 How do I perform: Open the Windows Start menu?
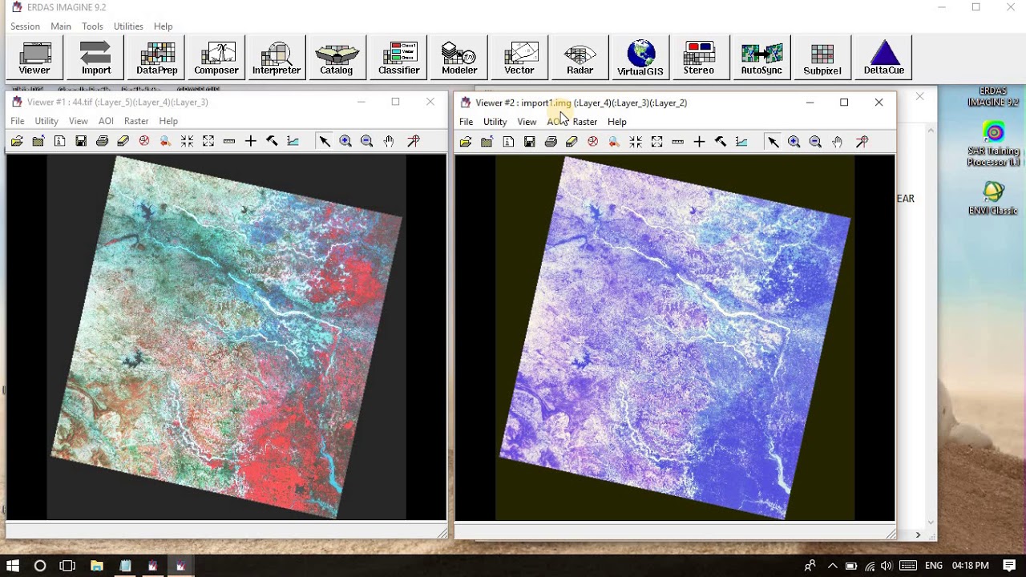pyautogui.click(x=13, y=566)
